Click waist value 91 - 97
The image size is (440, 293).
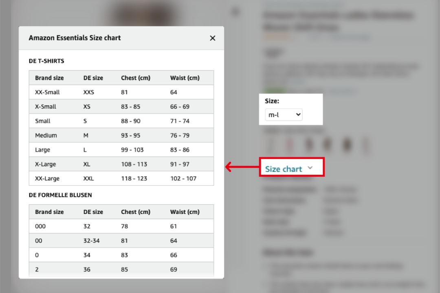click(180, 164)
